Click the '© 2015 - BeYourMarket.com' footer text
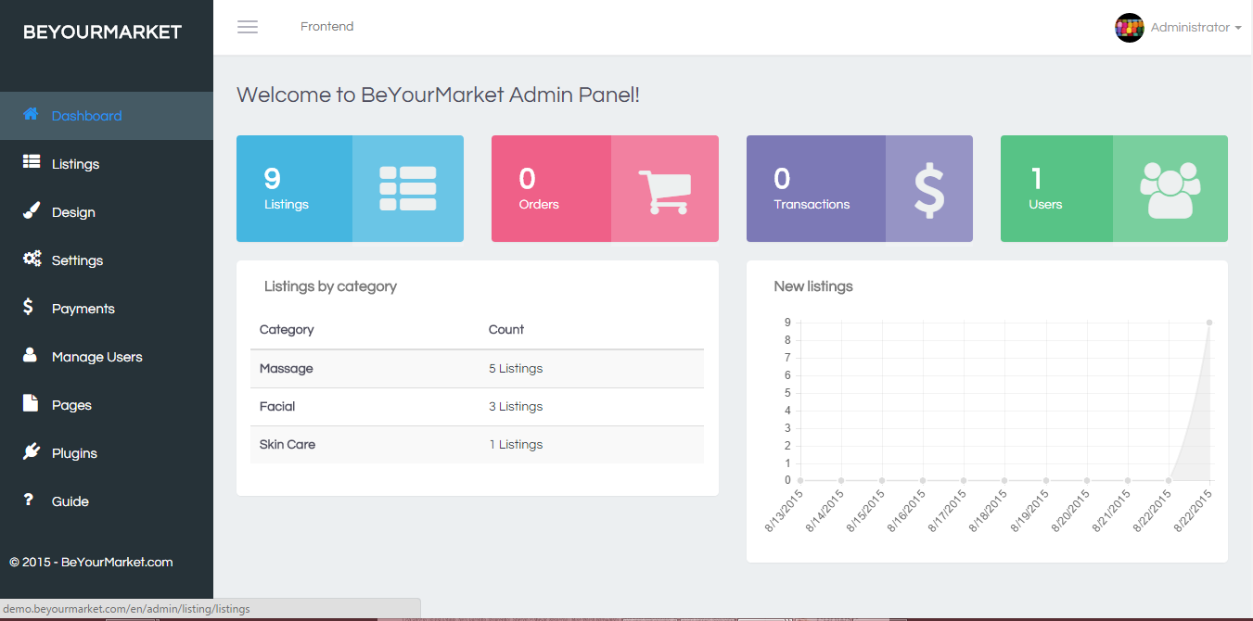Viewport: 1253px width, 621px height. click(x=91, y=562)
